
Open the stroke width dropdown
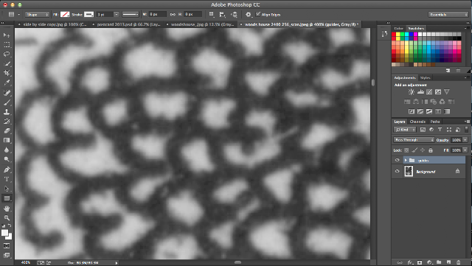(117, 14)
